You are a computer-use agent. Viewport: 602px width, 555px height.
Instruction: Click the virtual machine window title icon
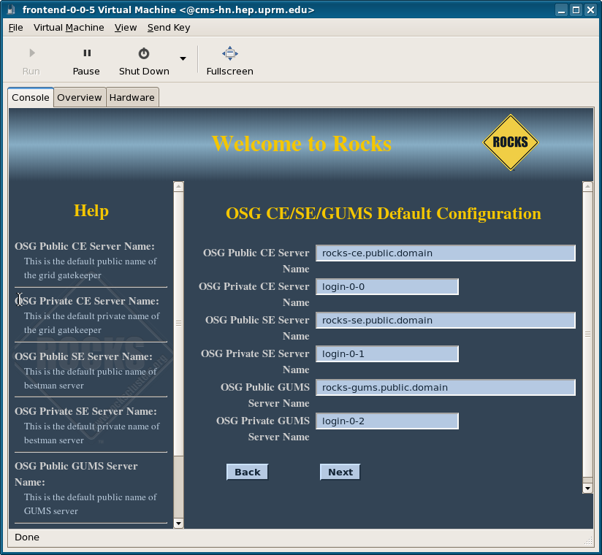11,10
